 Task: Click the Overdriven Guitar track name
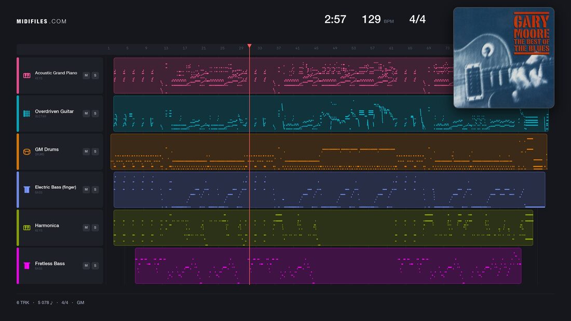[55, 111]
